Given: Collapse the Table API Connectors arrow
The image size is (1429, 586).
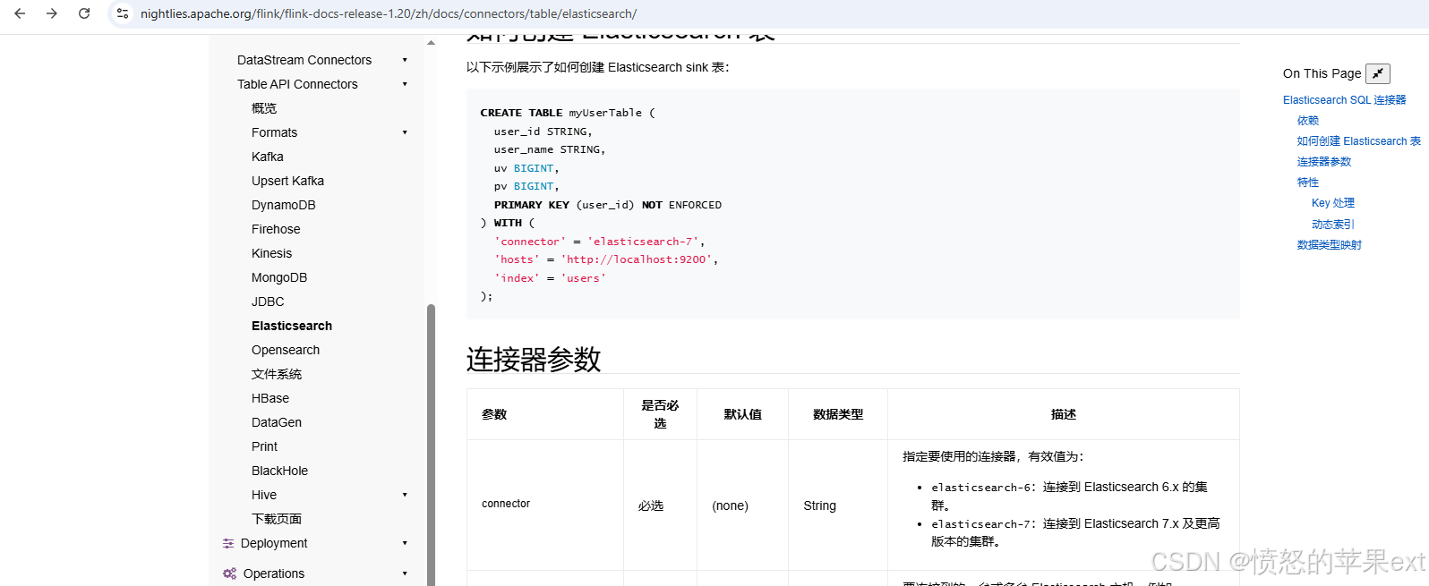Looking at the screenshot, I should pyautogui.click(x=405, y=84).
